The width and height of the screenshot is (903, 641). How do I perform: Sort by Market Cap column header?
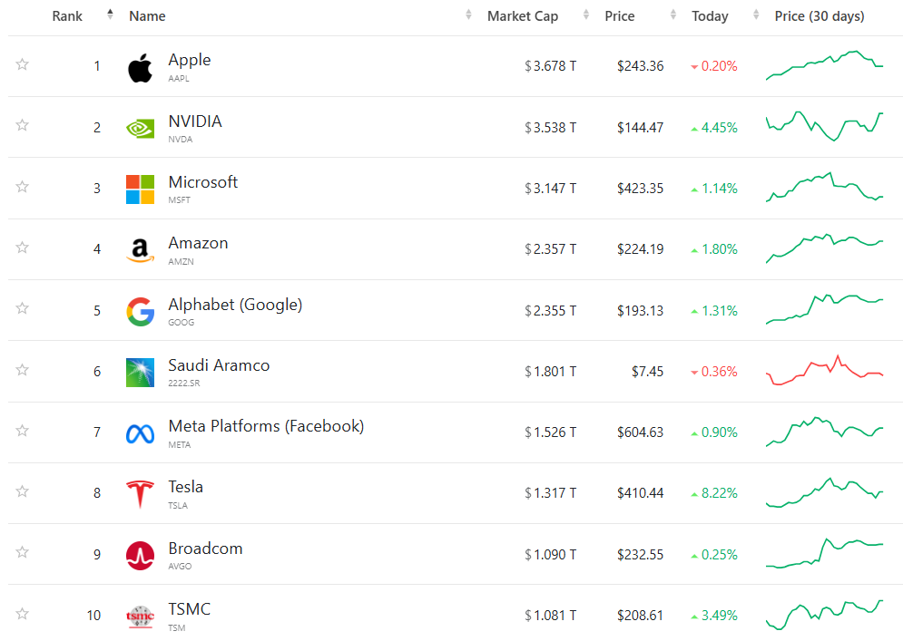coord(523,16)
